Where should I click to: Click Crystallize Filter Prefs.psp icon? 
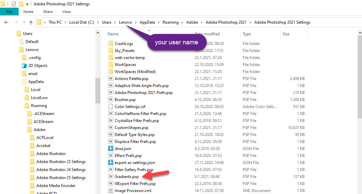pyautogui.click(x=111, y=121)
